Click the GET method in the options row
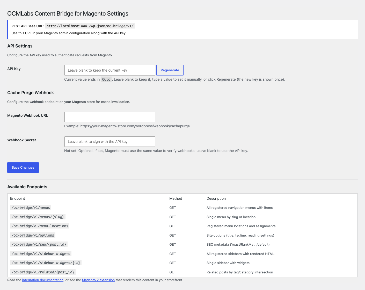This screenshot has height=290, width=365. (173, 236)
